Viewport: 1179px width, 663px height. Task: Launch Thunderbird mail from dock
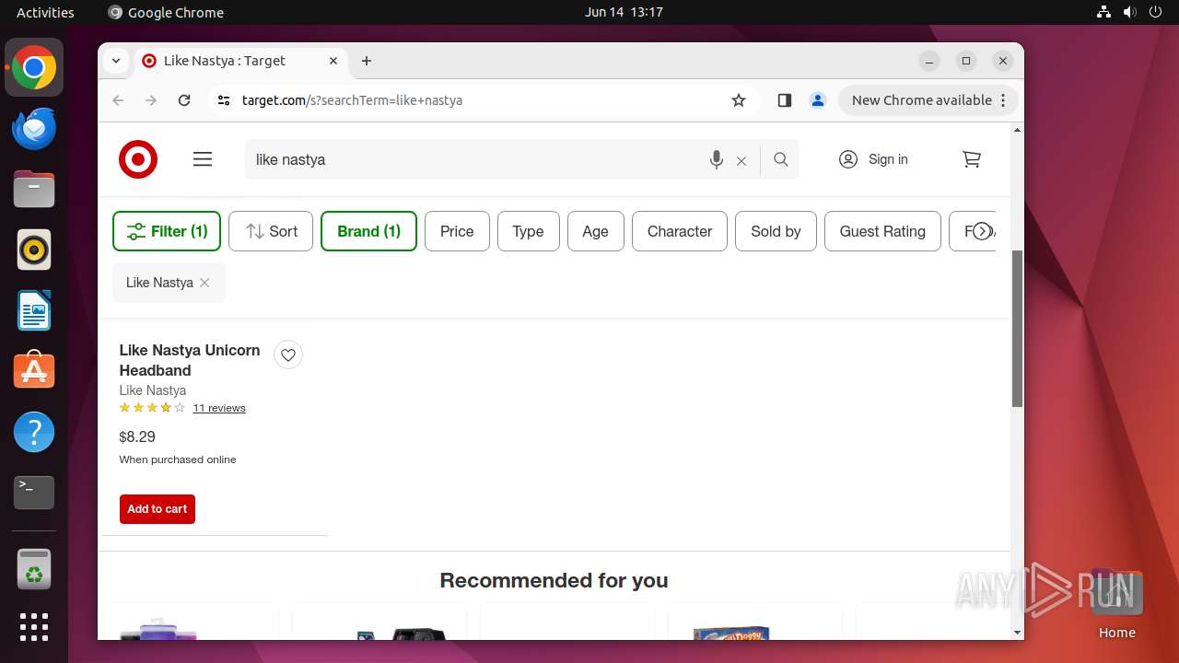pos(34,129)
